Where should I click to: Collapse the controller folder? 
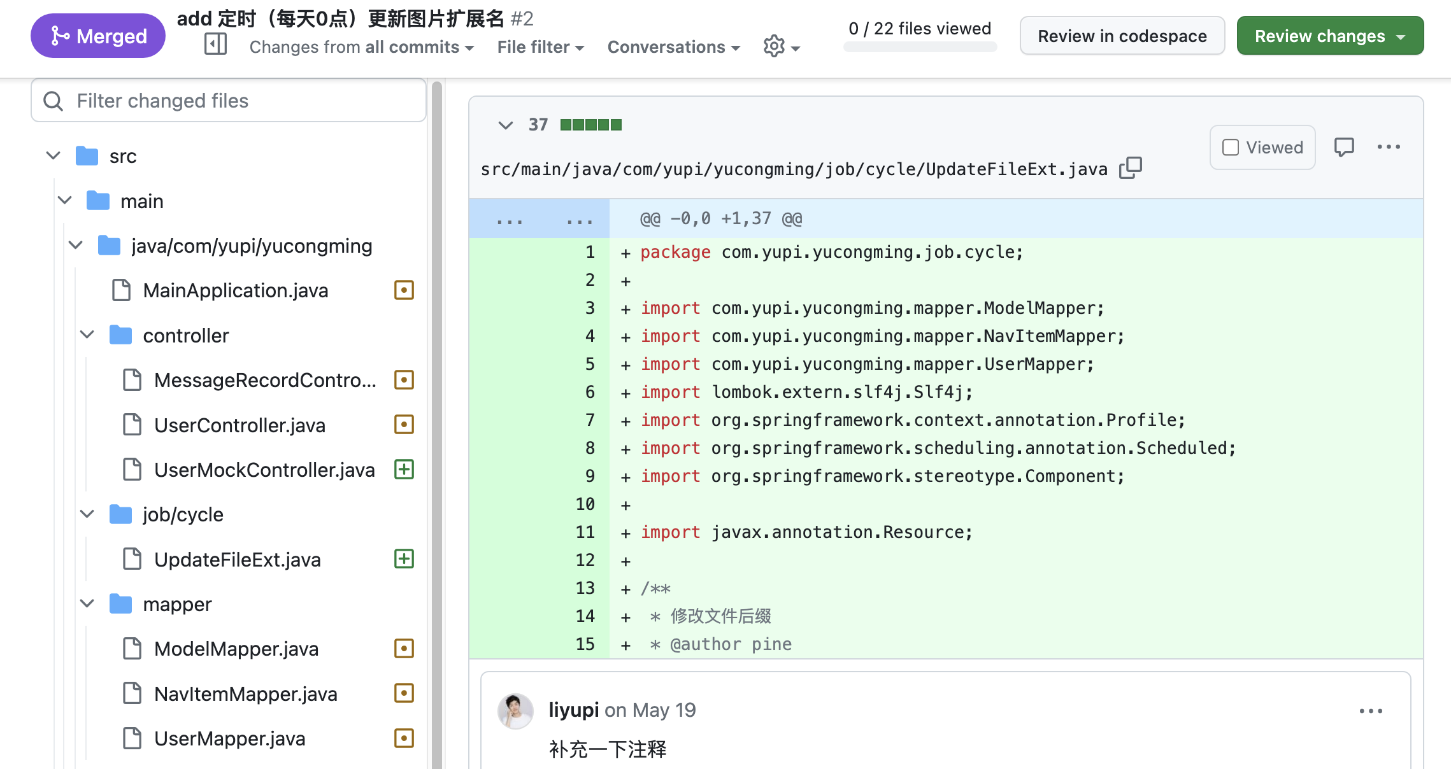click(87, 335)
